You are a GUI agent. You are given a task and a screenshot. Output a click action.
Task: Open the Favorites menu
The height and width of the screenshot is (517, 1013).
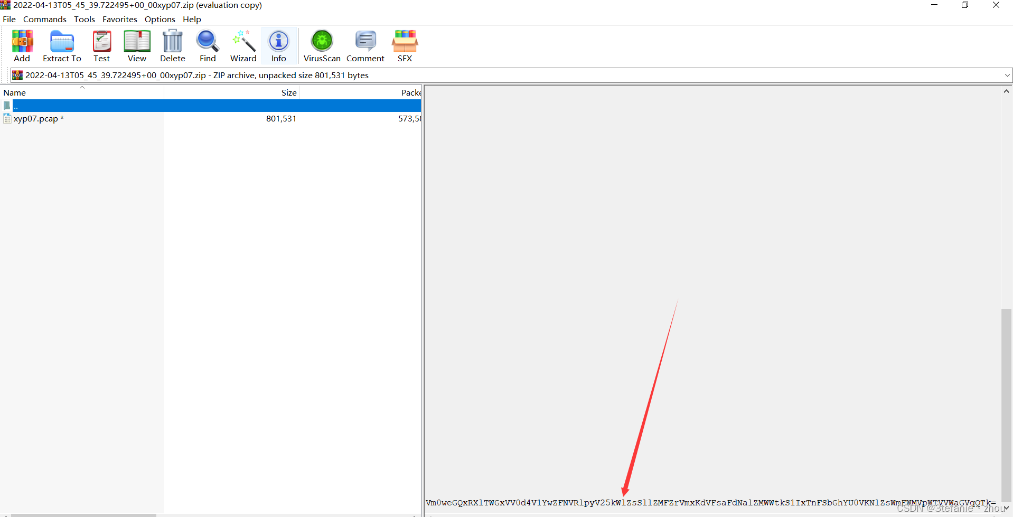point(120,19)
